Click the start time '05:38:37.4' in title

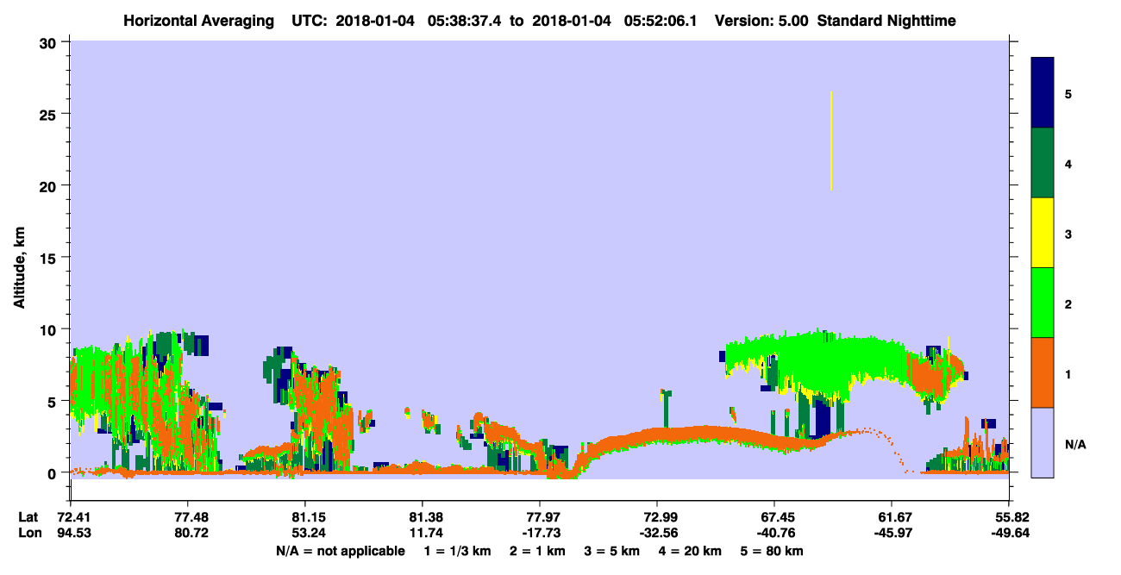tap(465, 21)
